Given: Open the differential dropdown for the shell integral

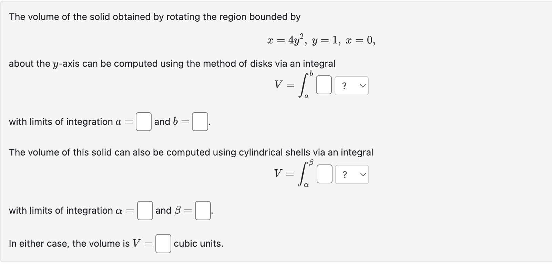Looking at the screenshot, I should point(351,174).
